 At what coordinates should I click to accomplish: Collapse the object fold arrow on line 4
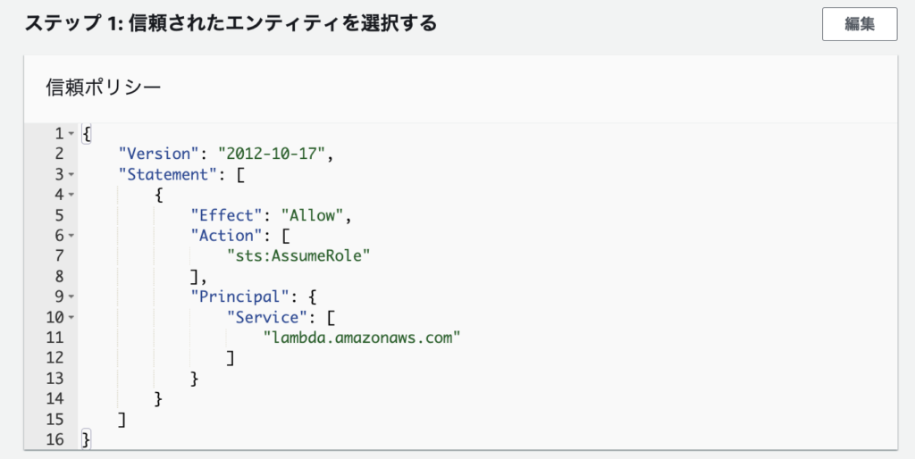pyautogui.click(x=71, y=195)
